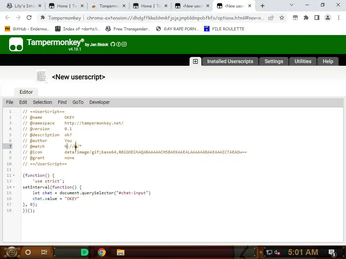This screenshot has height=259, width=346.
Task: Open Task View on the taskbar
Action: coord(44,252)
